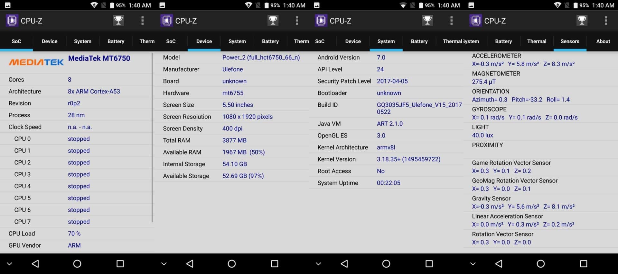This screenshot has width=618, height=274.
Task: Click the Manufacturer 'Ulefone' value
Action: click(x=233, y=69)
